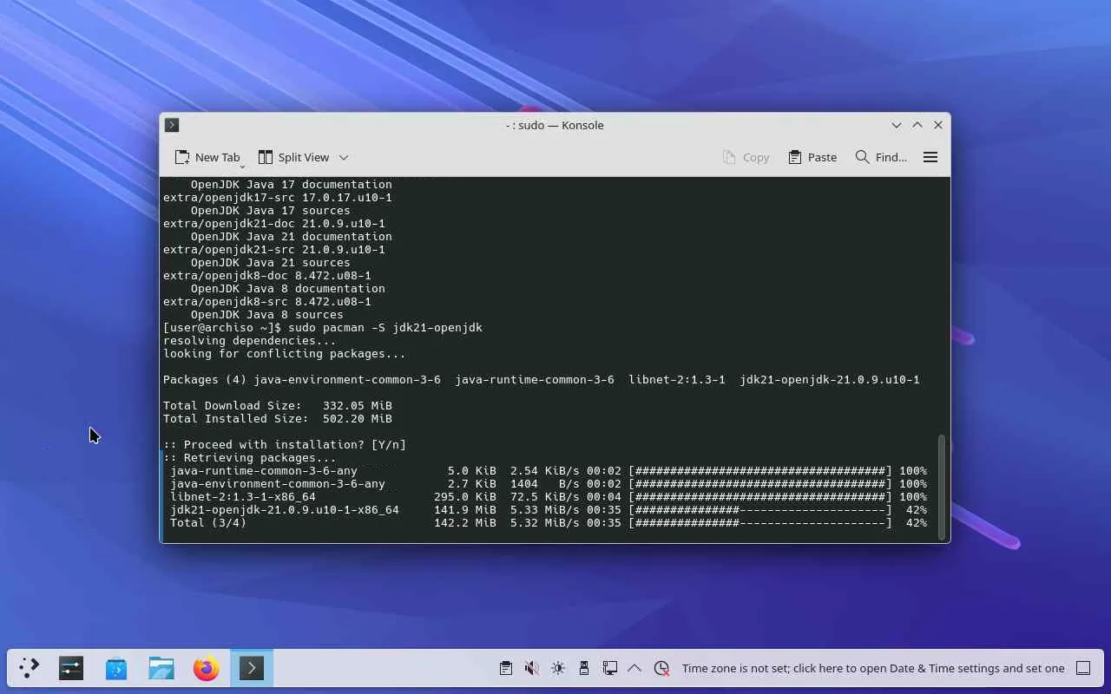This screenshot has height=694, width=1111.
Task: Click the clock warning icon in the tray
Action: (x=661, y=668)
